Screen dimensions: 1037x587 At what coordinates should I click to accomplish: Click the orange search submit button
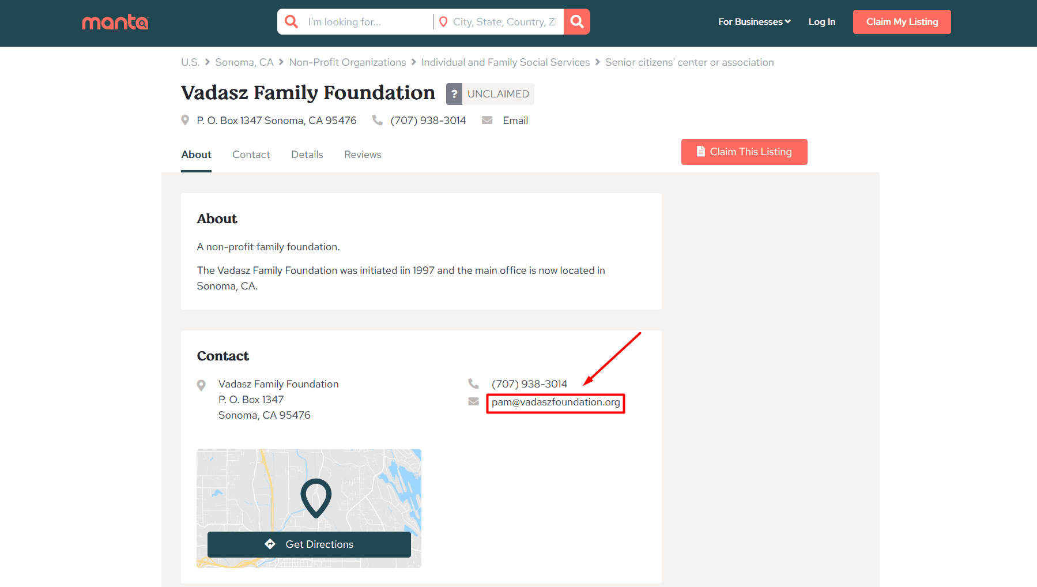pyautogui.click(x=577, y=22)
